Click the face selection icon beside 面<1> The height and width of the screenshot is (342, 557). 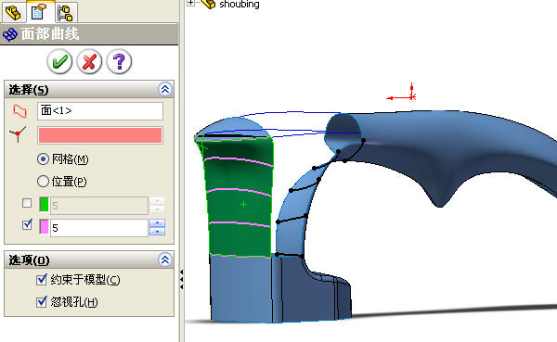[x=19, y=111]
